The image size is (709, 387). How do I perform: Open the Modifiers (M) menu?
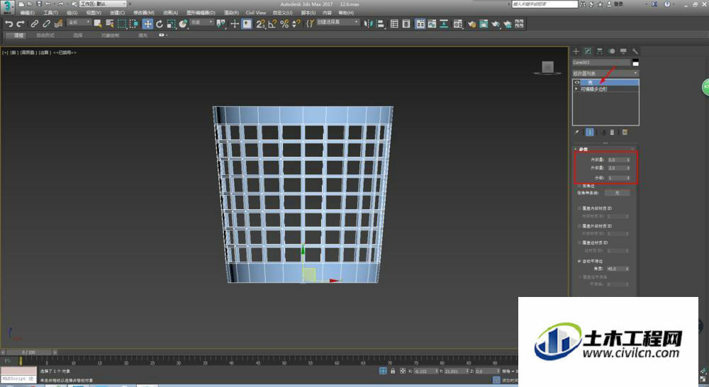pyautogui.click(x=143, y=13)
